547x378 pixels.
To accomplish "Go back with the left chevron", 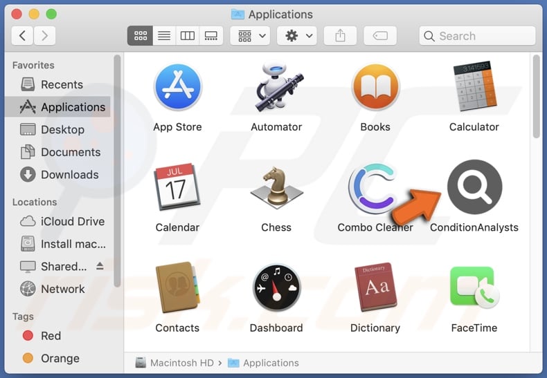I will [22, 35].
